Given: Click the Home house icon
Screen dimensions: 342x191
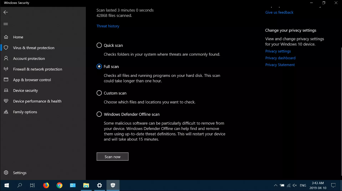Looking at the screenshot, I should click(x=6, y=37).
